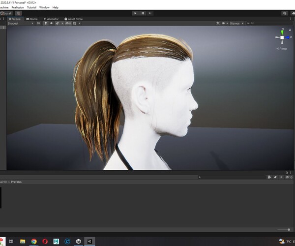Click the Step frame button
295x246 pixels.
150,13
